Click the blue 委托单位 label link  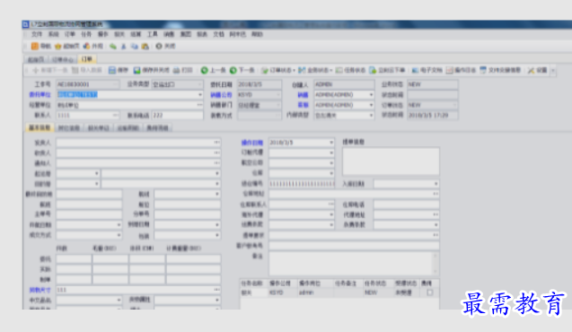click(40, 95)
